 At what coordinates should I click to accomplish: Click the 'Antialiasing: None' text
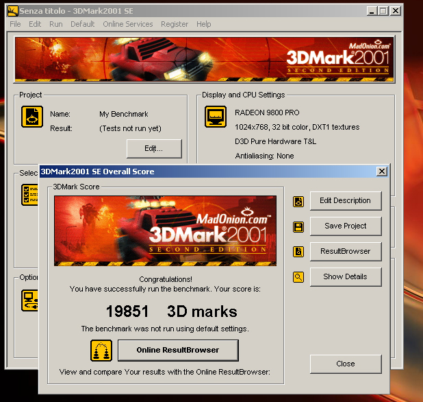pyautogui.click(x=264, y=156)
